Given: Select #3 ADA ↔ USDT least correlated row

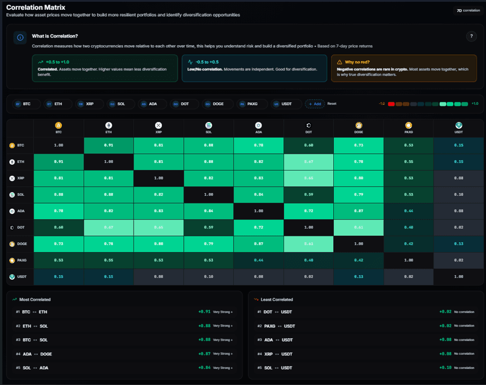Looking at the screenshot, I should (x=366, y=340).
